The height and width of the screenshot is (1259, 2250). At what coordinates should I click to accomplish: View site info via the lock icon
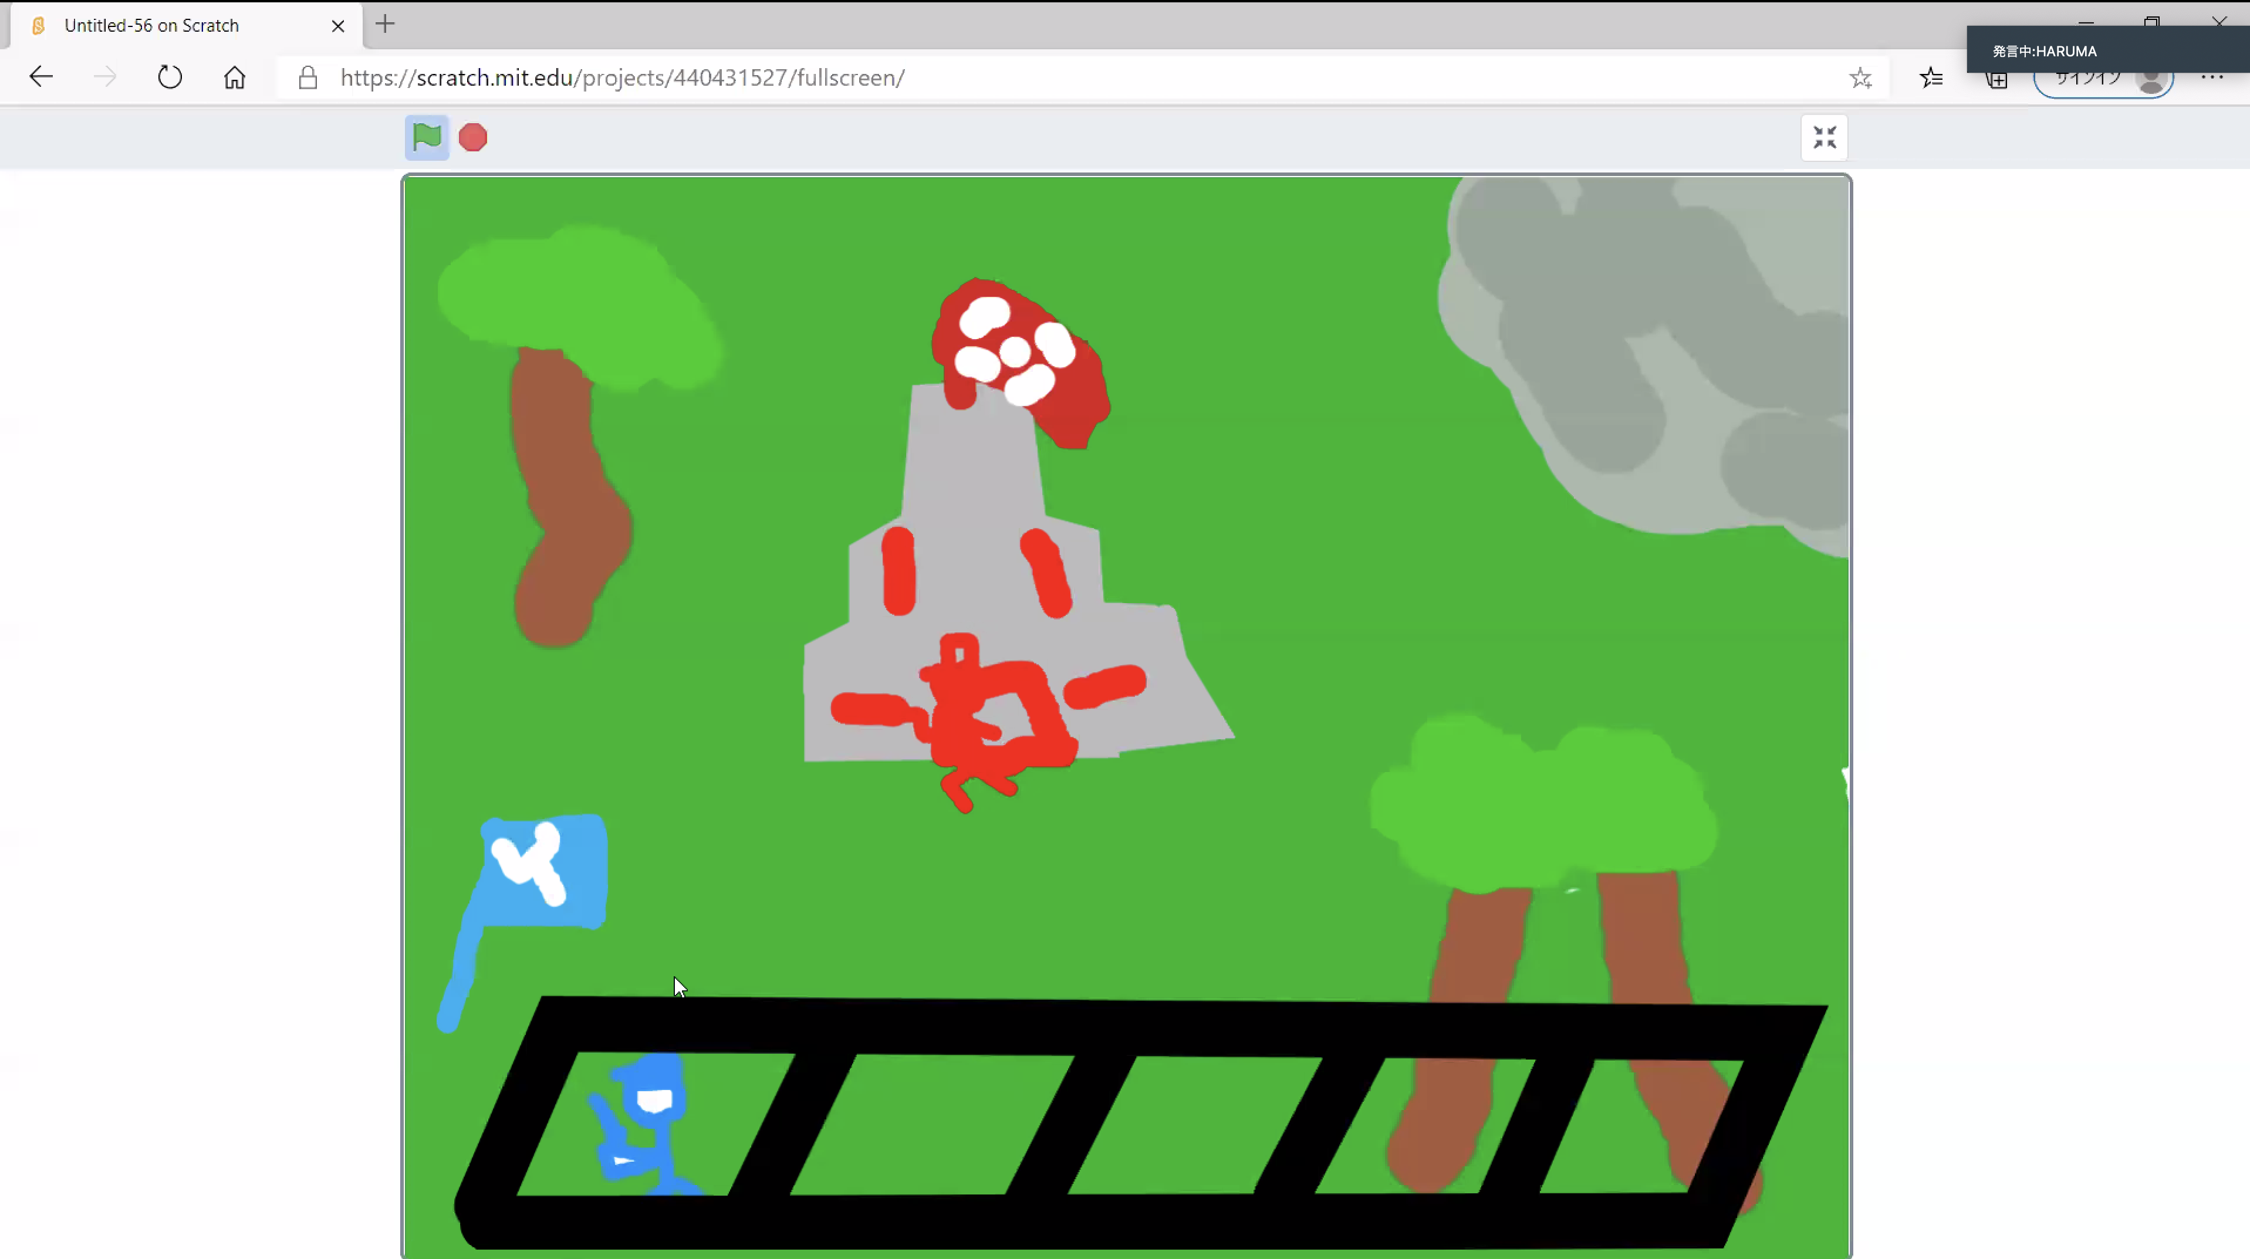pyautogui.click(x=308, y=77)
